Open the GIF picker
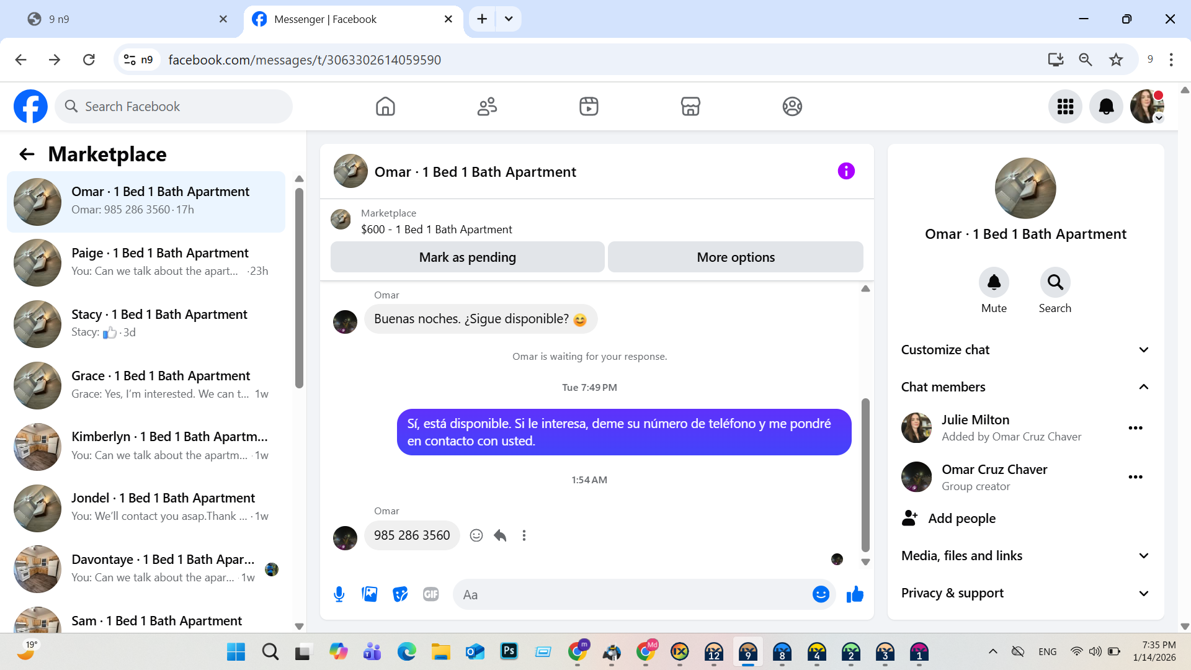The width and height of the screenshot is (1191, 670). pyautogui.click(x=430, y=594)
